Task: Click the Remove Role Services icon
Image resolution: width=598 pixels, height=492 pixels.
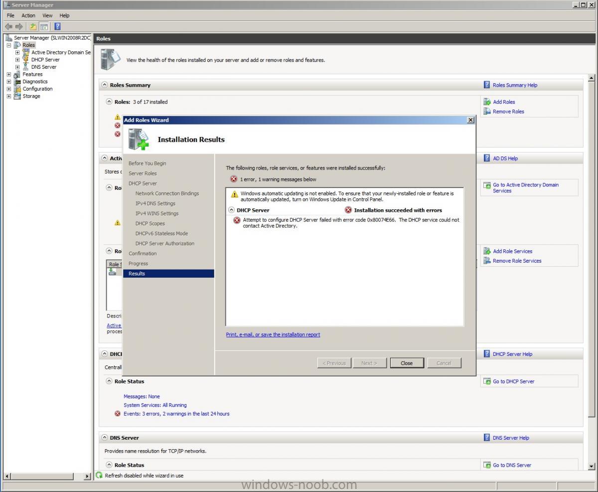Action: point(487,261)
